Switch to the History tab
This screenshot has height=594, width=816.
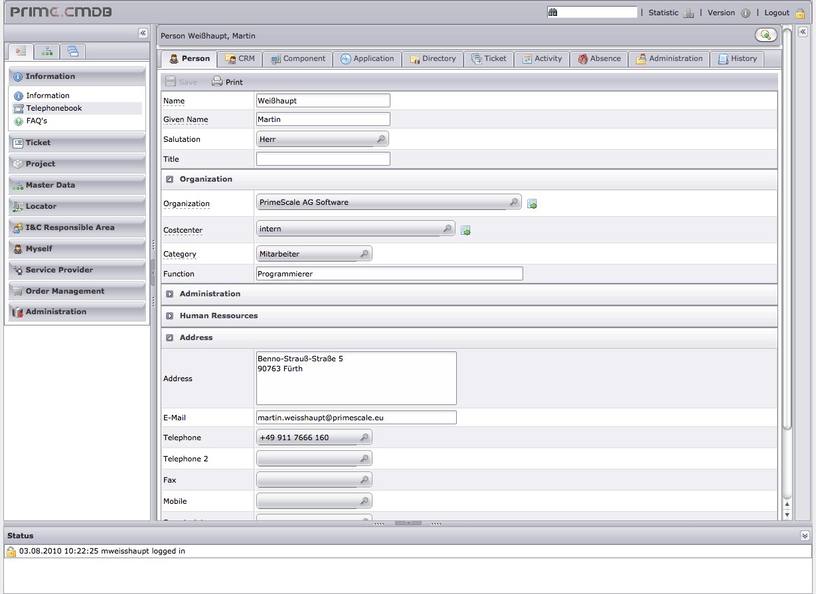(737, 59)
